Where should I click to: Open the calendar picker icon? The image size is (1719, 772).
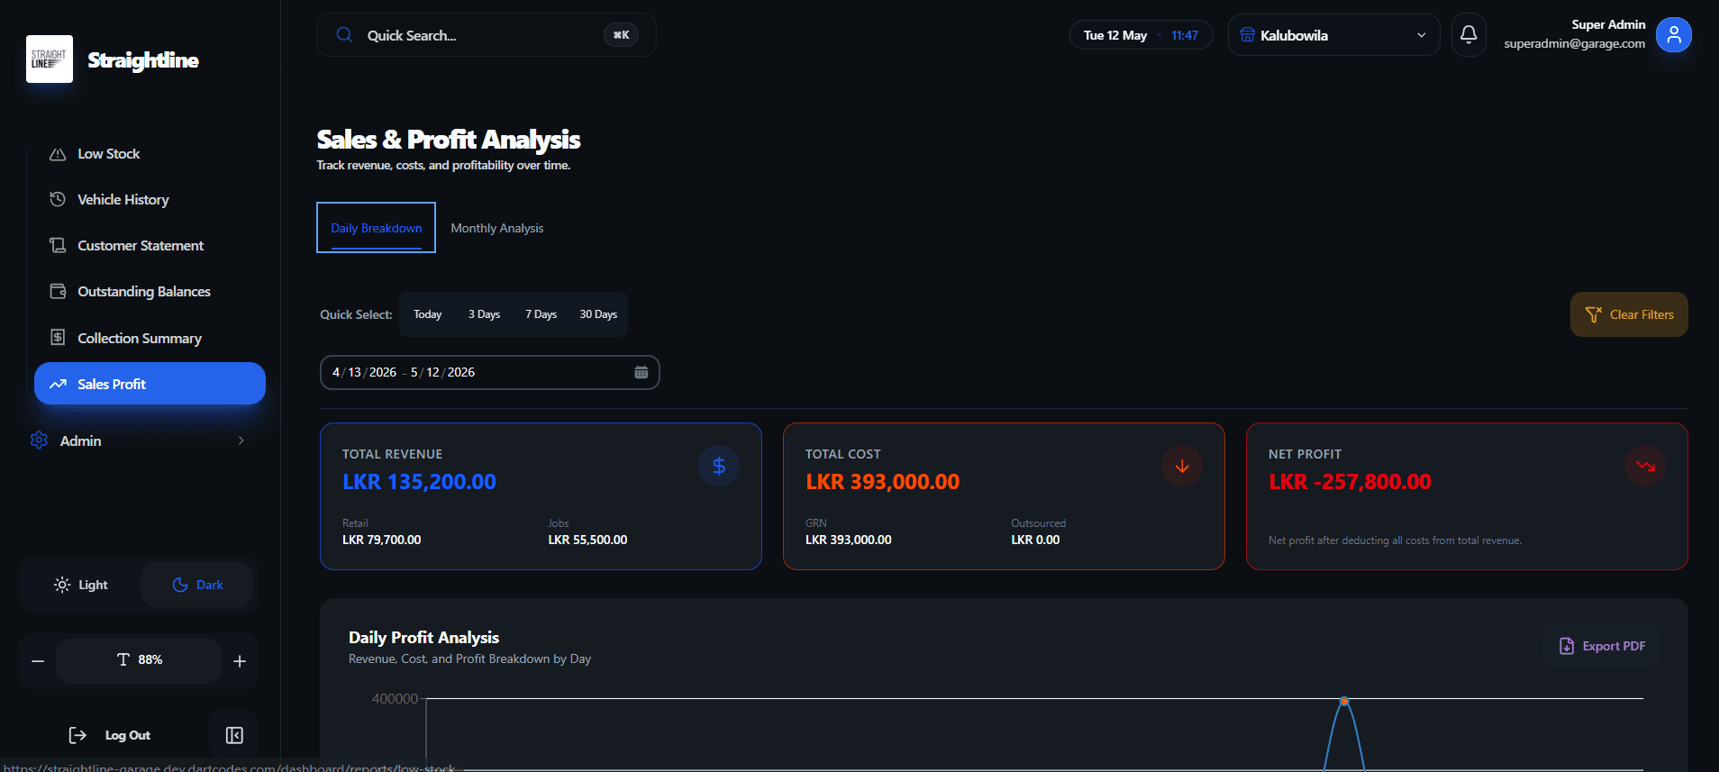[641, 372]
